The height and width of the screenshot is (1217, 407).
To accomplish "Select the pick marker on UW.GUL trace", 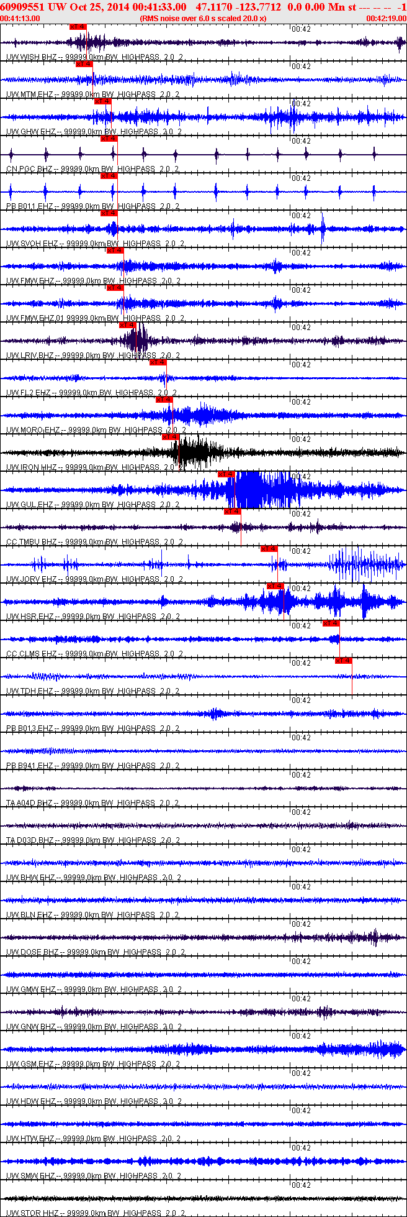I will tap(226, 474).
